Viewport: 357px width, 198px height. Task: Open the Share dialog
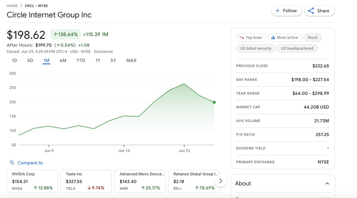(x=319, y=11)
